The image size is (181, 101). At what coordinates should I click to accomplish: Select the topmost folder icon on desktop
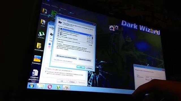pyautogui.click(x=44, y=11)
